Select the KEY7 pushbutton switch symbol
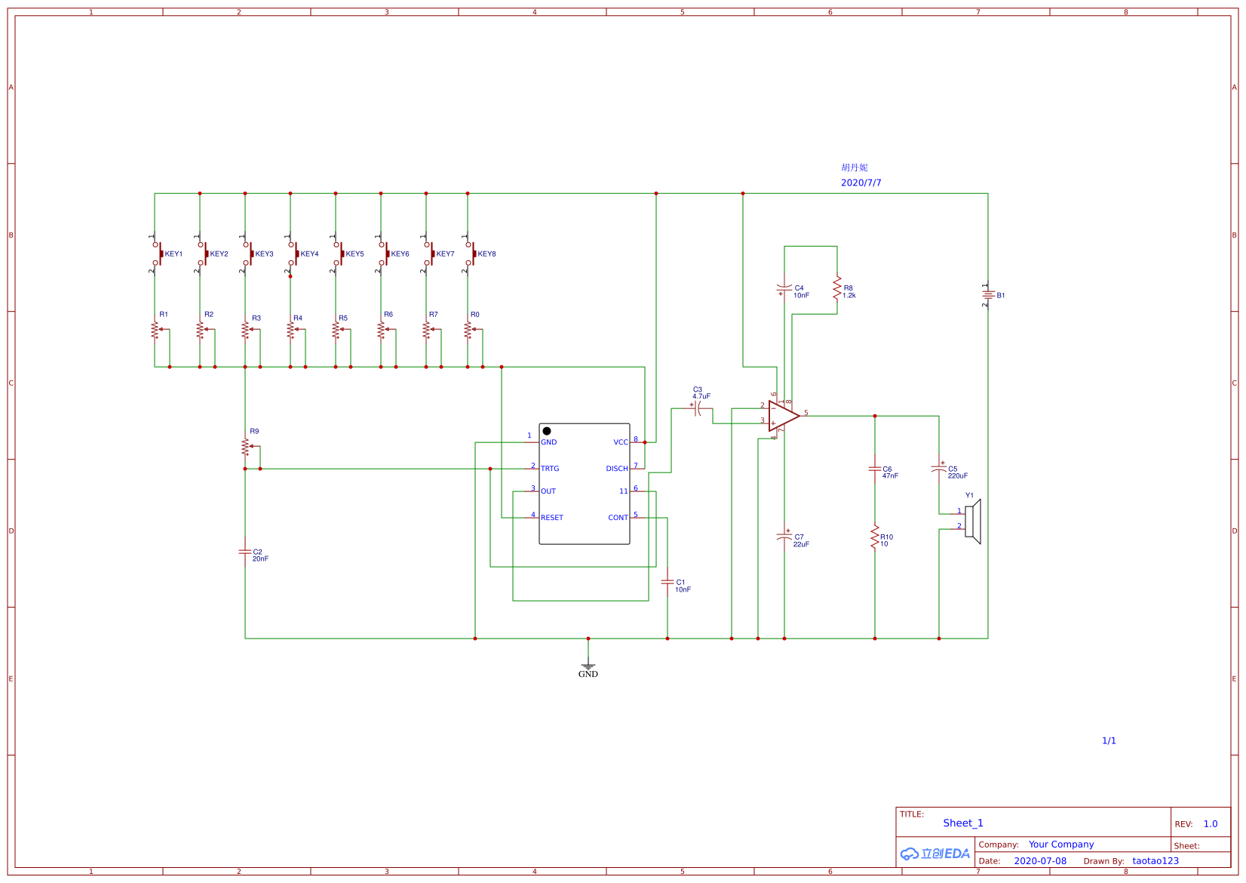The width and height of the screenshot is (1246, 883). pos(428,254)
